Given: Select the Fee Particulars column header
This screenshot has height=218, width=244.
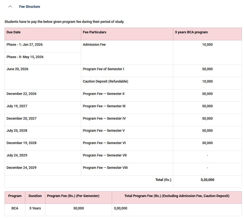Looking at the screenshot, I should [x=95, y=32].
